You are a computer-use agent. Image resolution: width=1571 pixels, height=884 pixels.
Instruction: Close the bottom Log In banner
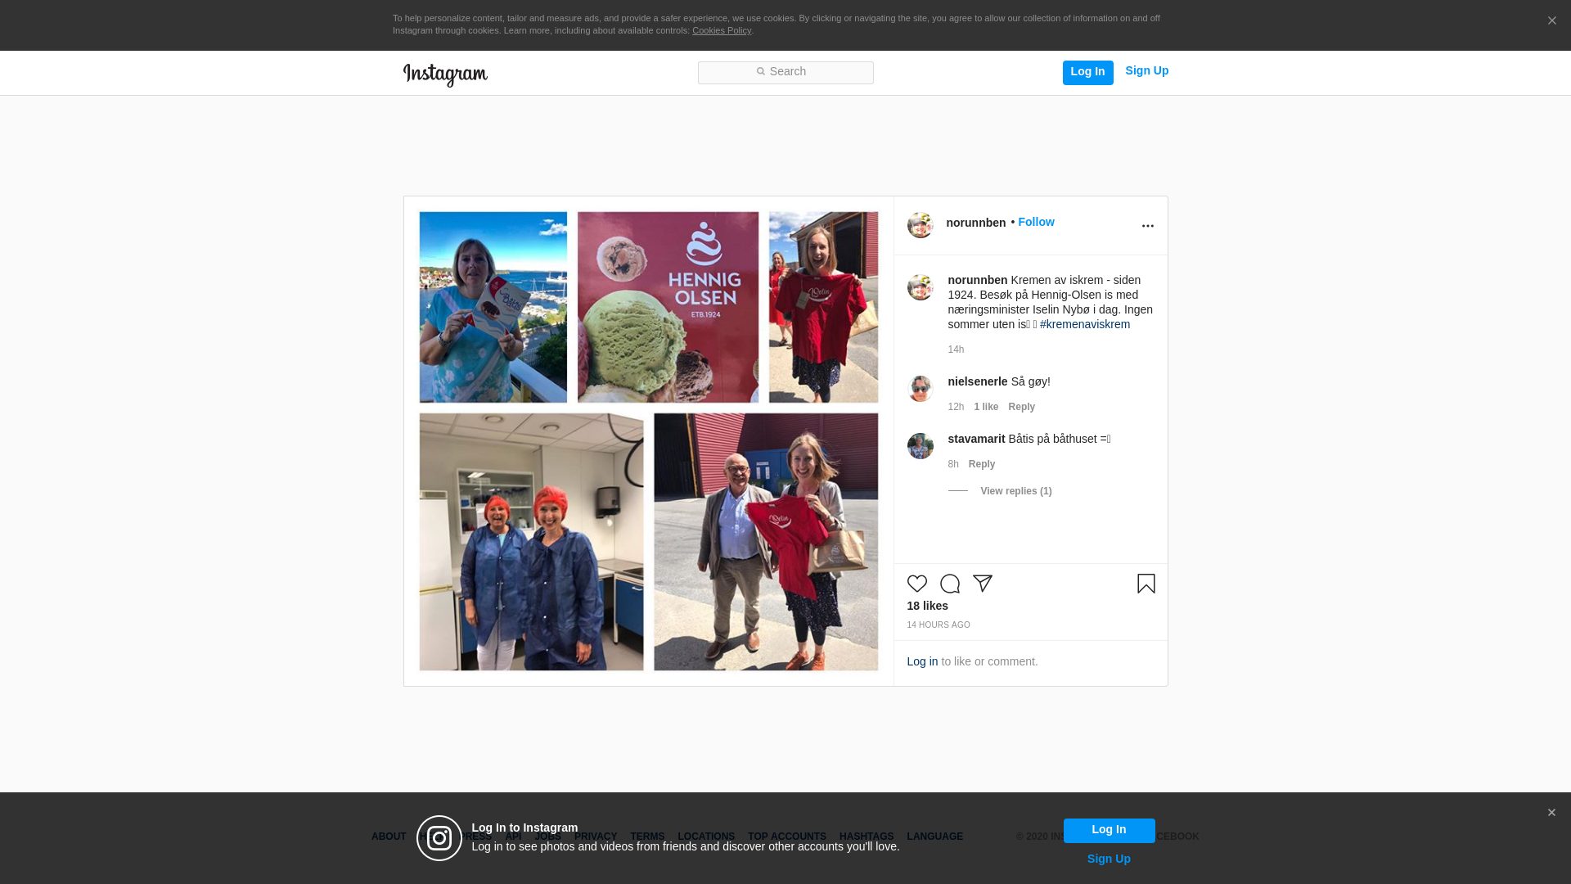pos(1551,813)
